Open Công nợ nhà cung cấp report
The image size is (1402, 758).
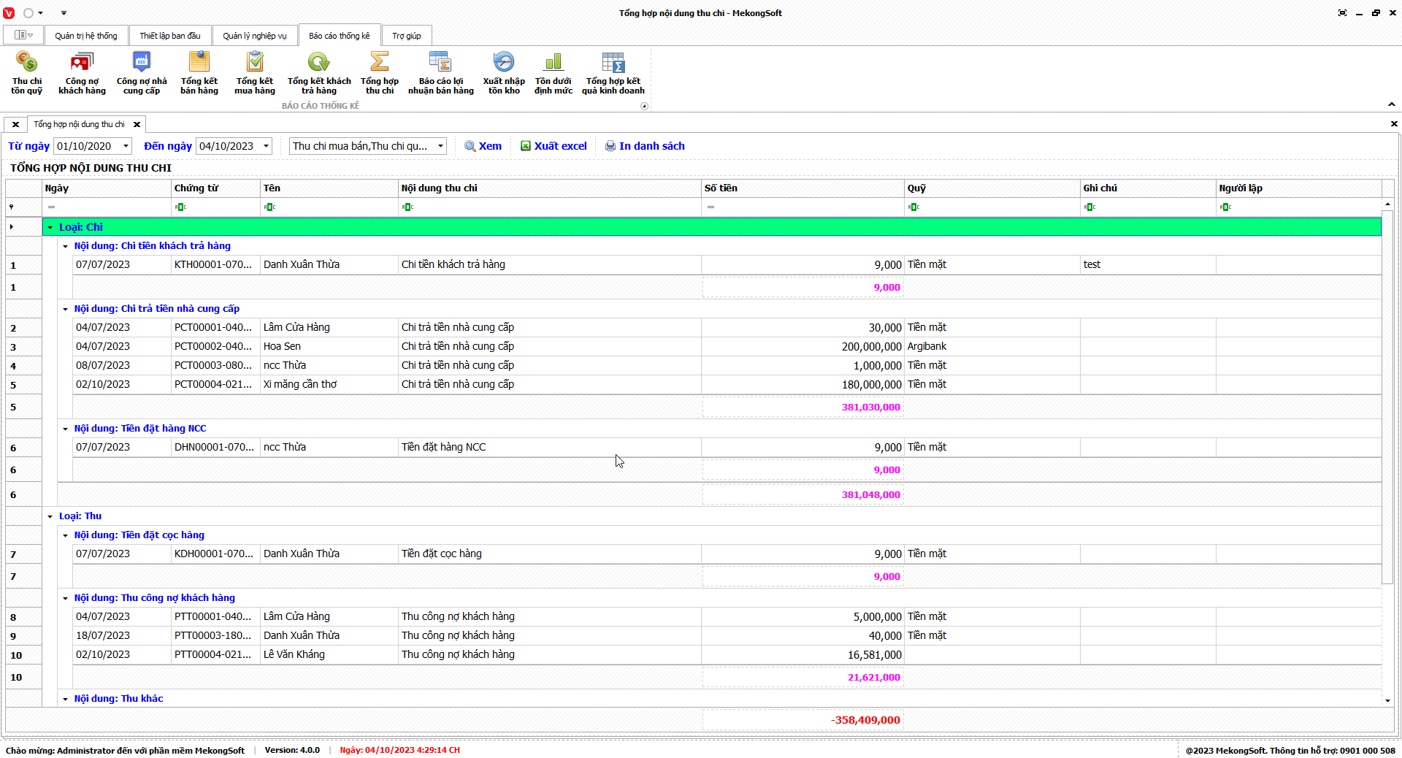pyautogui.click(x=142, y=73)
